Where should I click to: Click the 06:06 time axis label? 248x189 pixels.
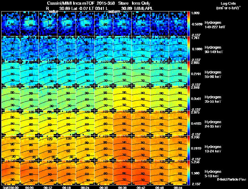tap(29, 187)
